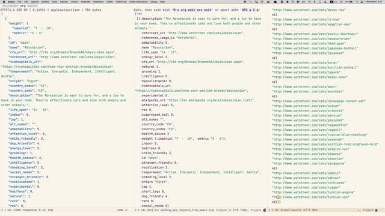
Task: Open the Sesman menu
Action: pyautogui.click(x=64, y=2)
